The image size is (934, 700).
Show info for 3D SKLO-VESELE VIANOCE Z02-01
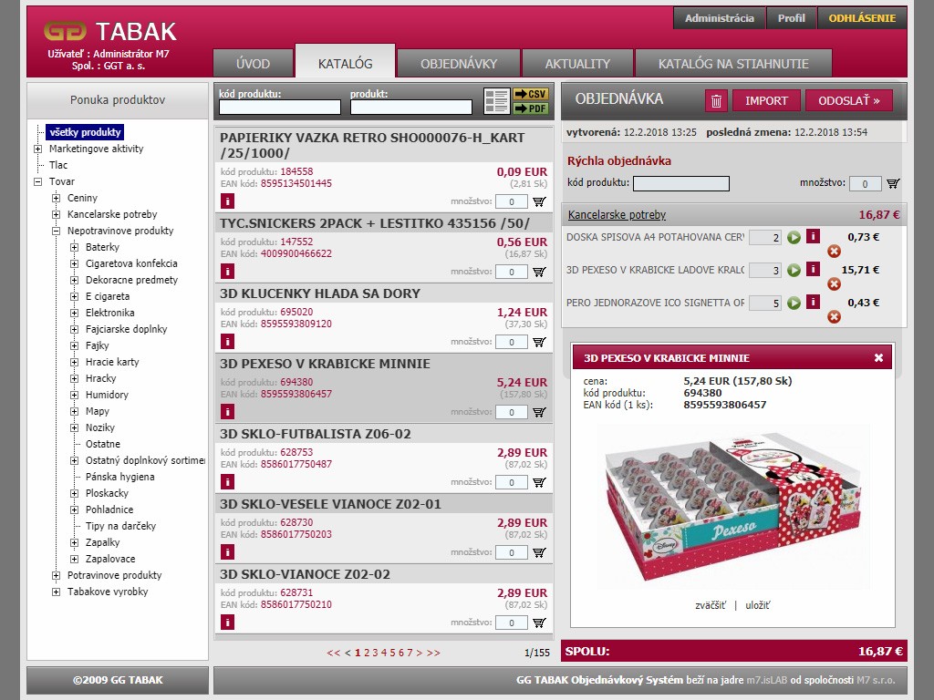227,552
